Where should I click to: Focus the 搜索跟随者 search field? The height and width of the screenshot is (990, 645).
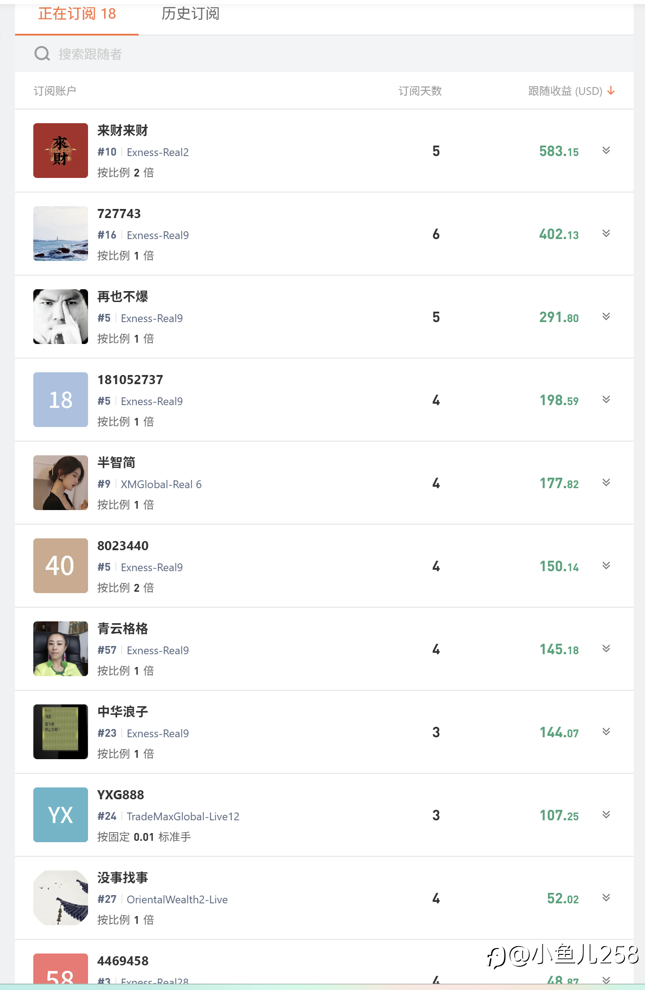click(324, 54)
